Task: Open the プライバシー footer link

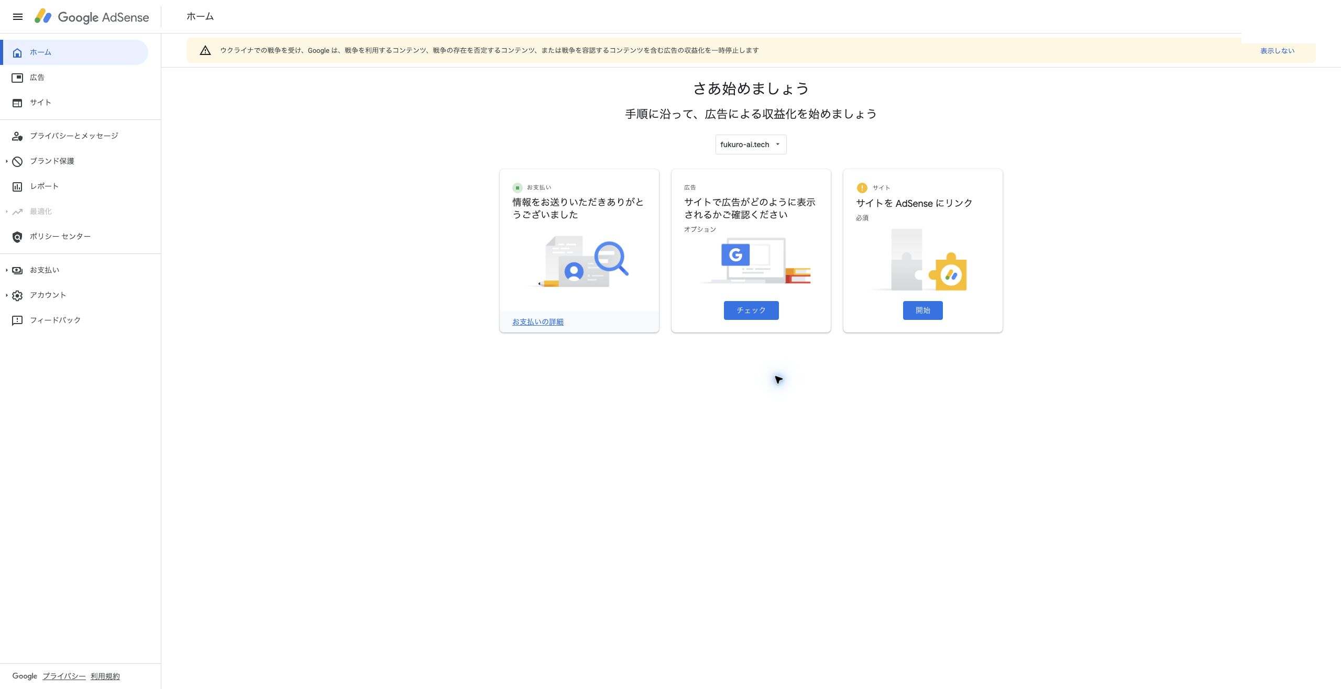Action: point(64,676)
